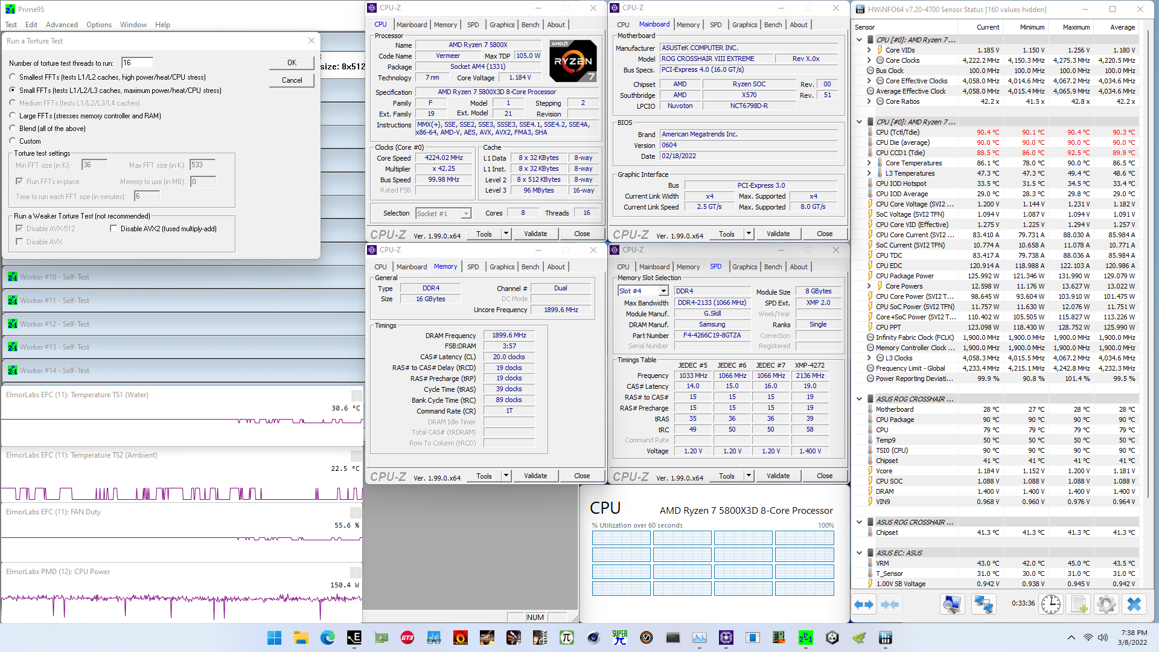Click Worker #14 Self-Test window icon

point(13,371)
